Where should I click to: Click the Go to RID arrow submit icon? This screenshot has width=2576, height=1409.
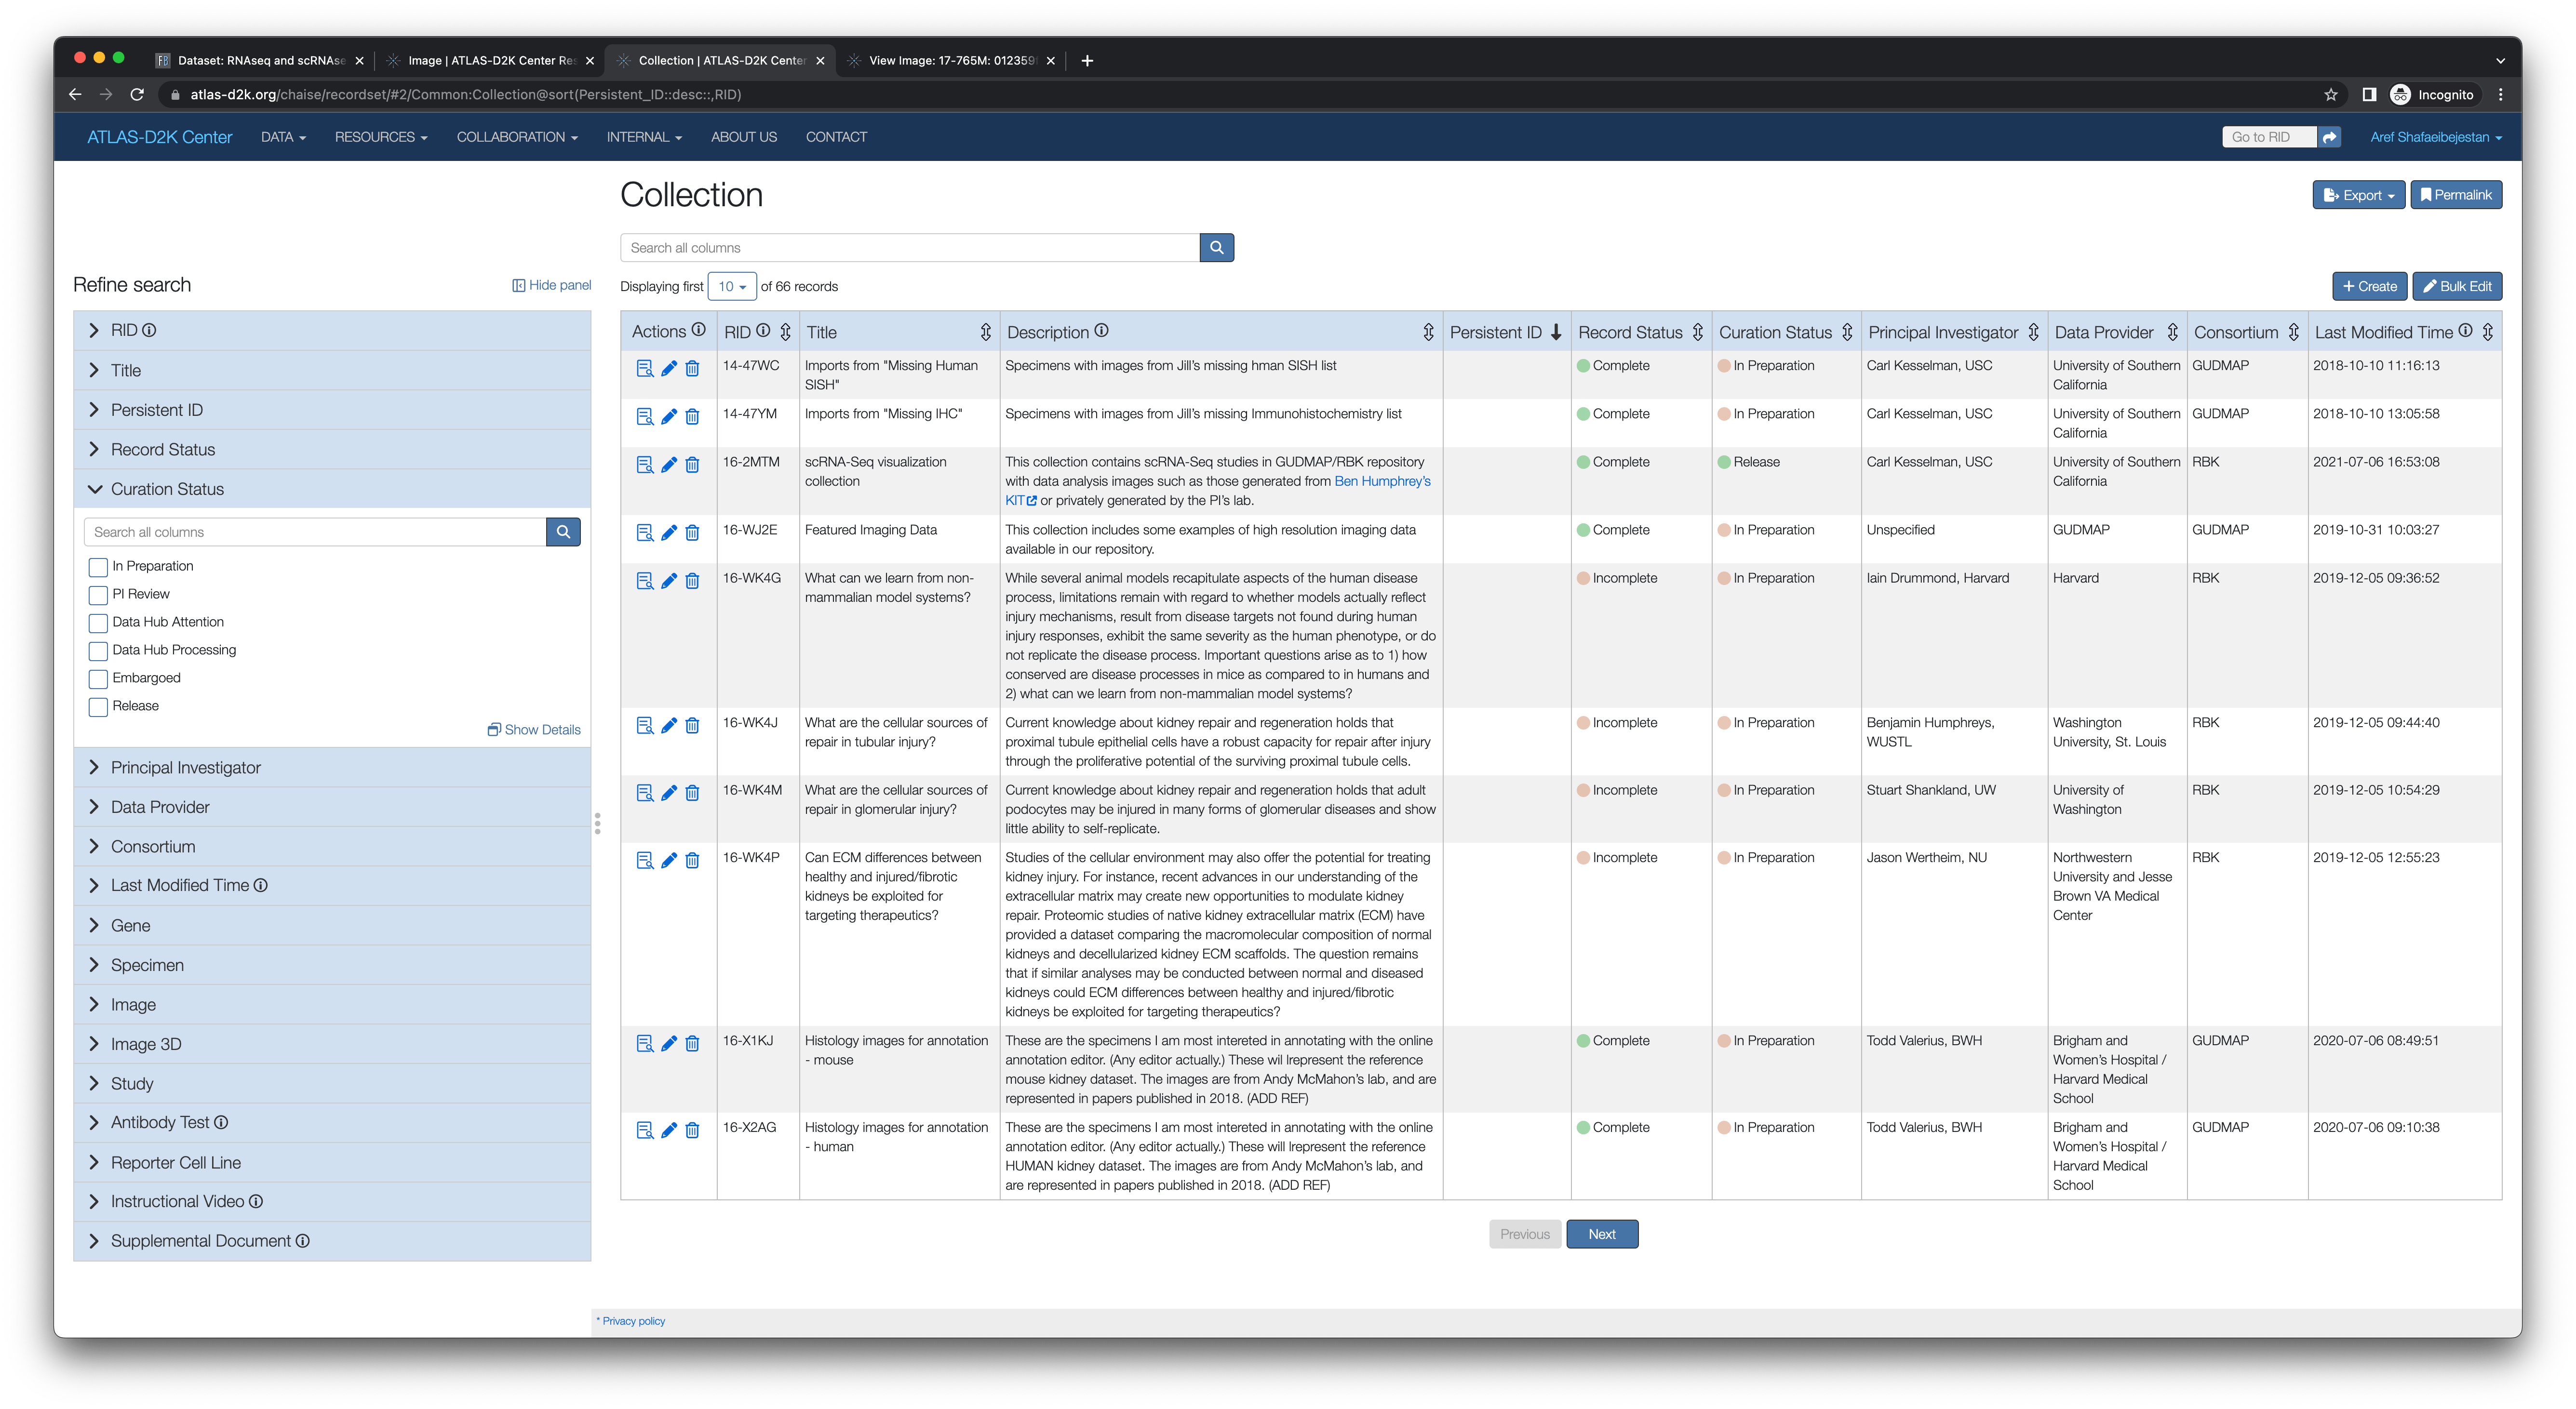click(x=2330, y=137)
